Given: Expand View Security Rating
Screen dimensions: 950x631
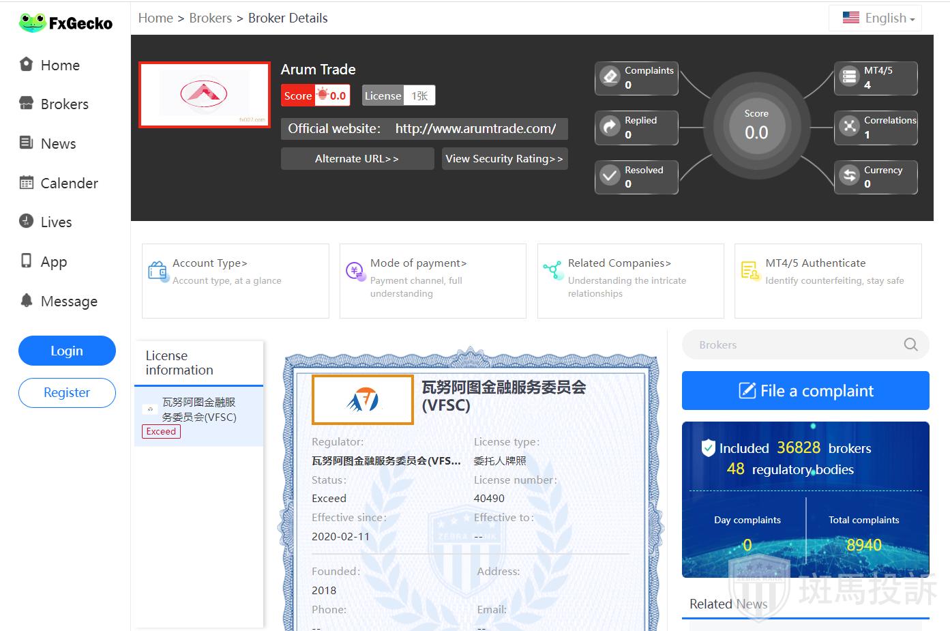Looking at the screenshot, I should pyautogui.click(x=504, y=159).
